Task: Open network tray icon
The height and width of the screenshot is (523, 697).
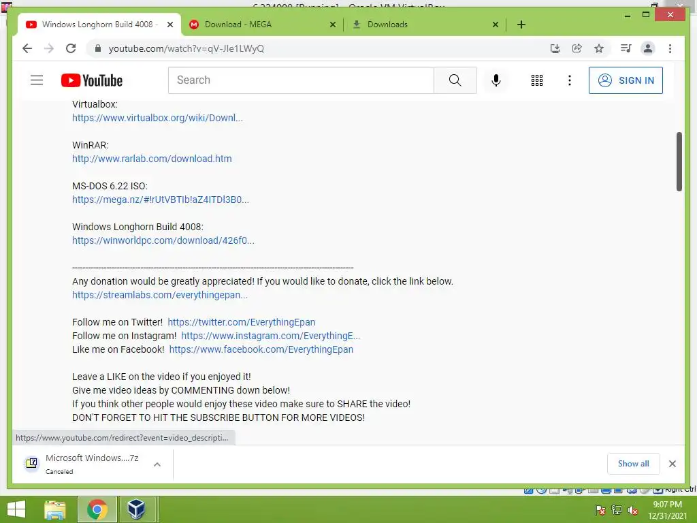Action: (617, 510)
